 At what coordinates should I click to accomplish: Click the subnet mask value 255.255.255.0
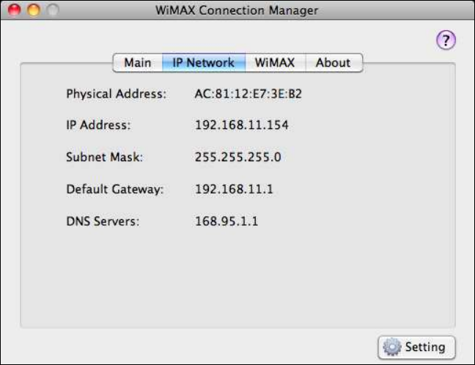pyautogui.click(x=237, y=157)
